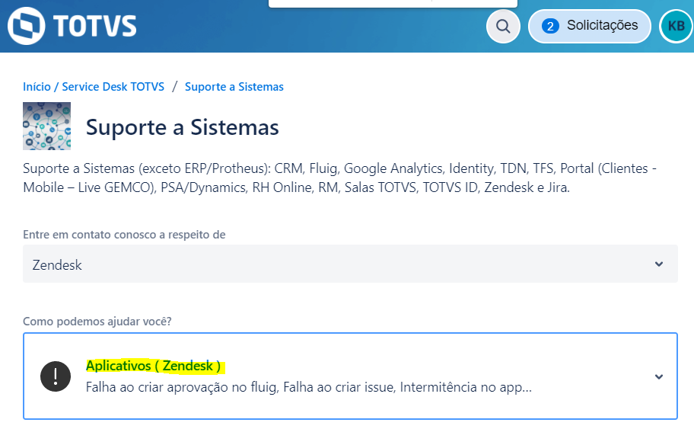
Task: Open the Zendesk contact topic dropdown
Action: tap(350, 264)
